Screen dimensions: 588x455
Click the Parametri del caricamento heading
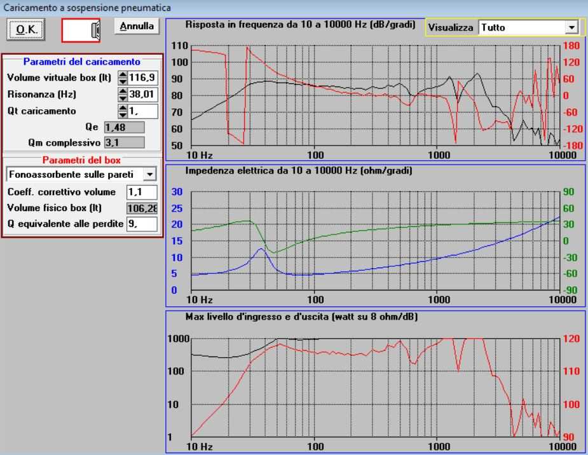(x=82, y=62)
